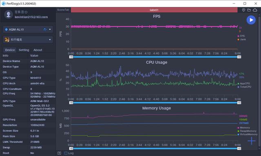Click the 2239 MB Swap value

(x=36, y=147)
